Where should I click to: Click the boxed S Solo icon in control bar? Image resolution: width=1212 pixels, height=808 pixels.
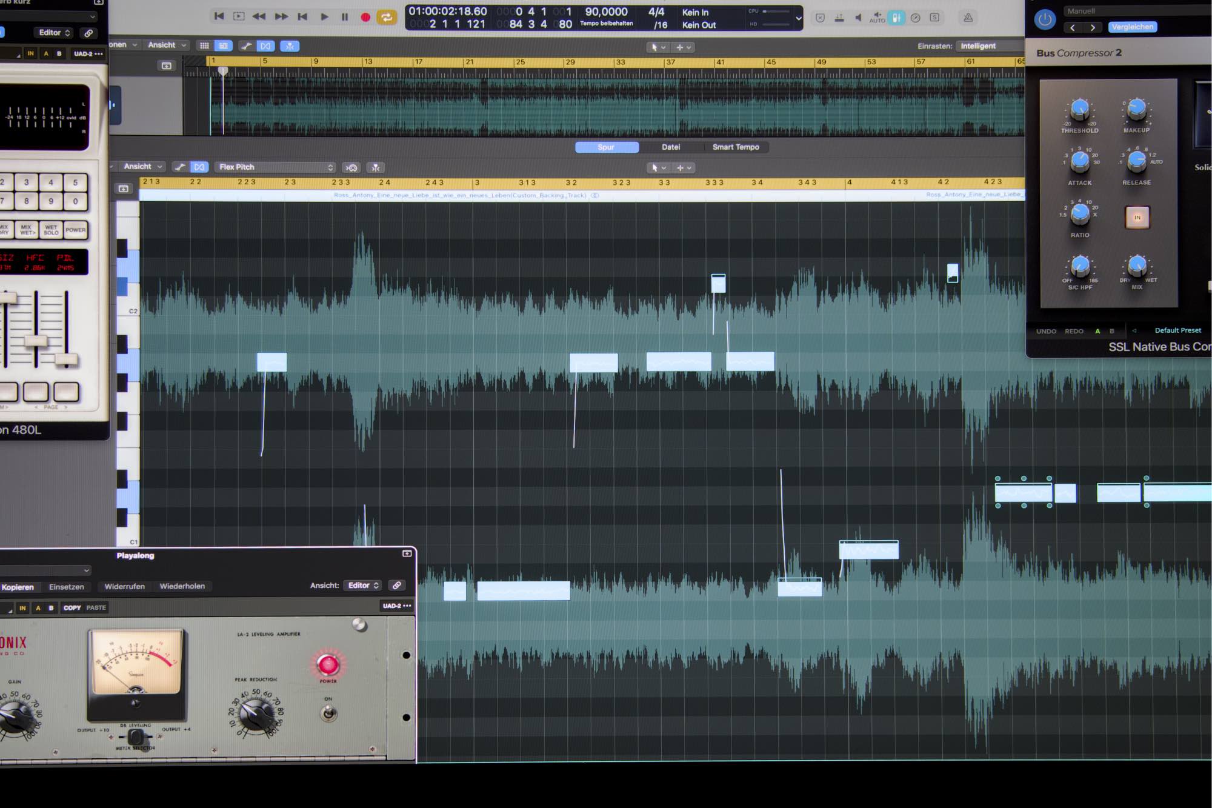click(x=935, y=18)
